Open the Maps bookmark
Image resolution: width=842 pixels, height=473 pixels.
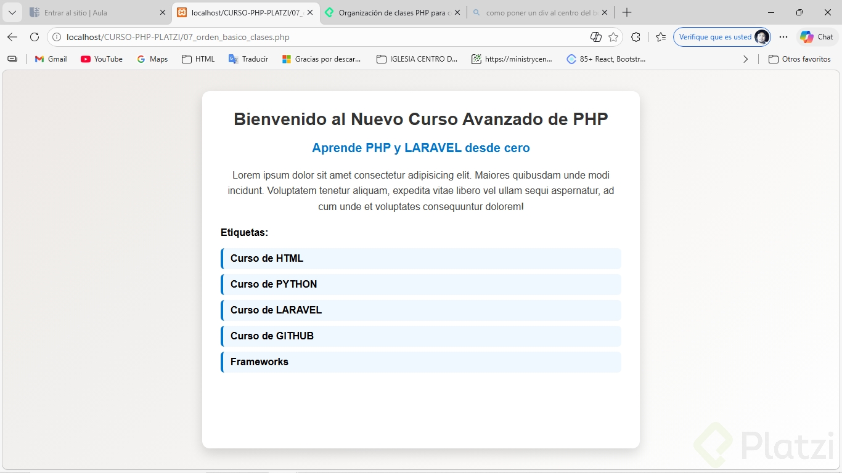click(x=152, y=59)
